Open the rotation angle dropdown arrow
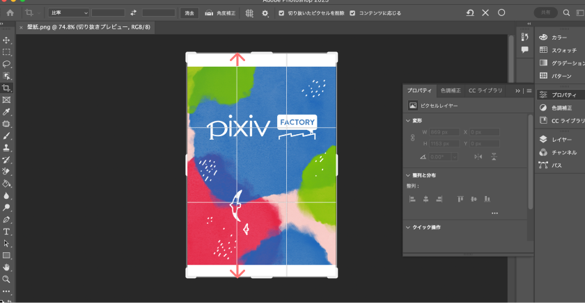 click(454, 157)
